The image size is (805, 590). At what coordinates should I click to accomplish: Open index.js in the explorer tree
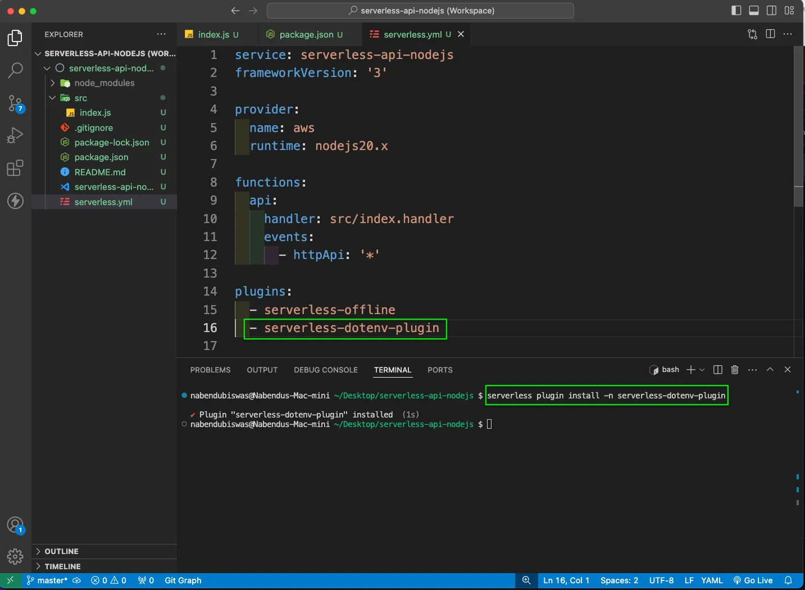point(104,112)
